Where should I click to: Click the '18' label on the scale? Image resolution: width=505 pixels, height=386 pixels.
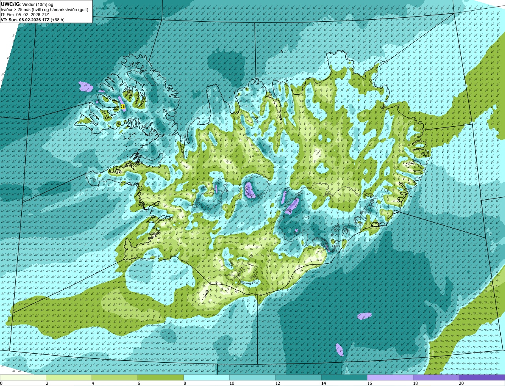click(415, 383)
